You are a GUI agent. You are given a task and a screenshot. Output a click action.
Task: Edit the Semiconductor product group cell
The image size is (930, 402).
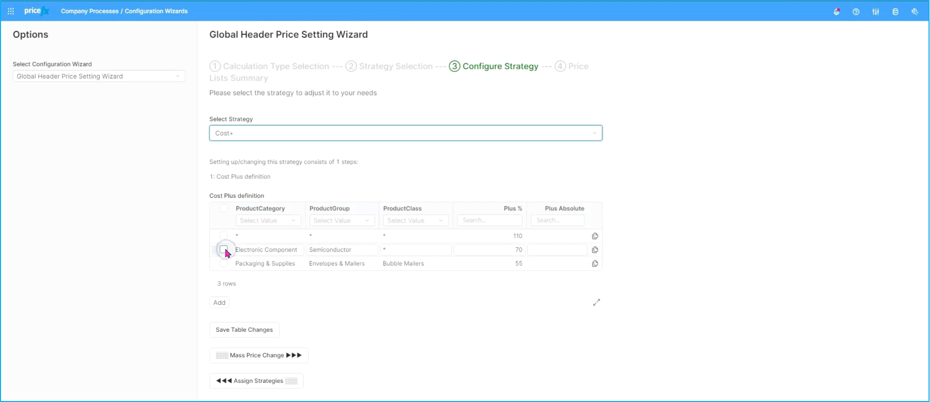(x=342, y=250)
